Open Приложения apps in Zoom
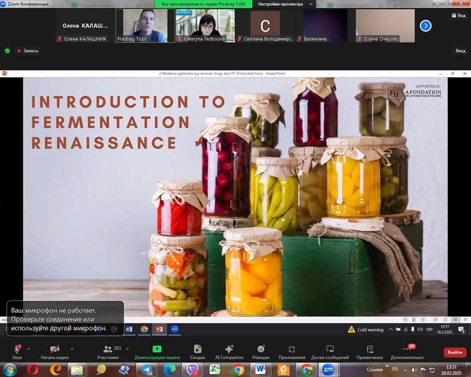This screenshot has height=377, width=471. pos(292,351)
